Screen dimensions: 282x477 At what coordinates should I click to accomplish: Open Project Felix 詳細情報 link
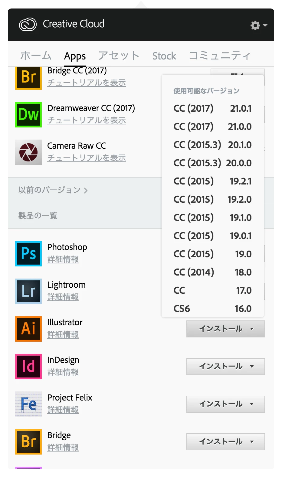click(x=63, y=410)
